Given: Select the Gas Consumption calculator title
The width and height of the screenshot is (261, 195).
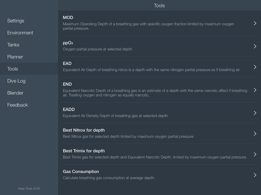Looking at the screenshot, I should tap(81, 172).
